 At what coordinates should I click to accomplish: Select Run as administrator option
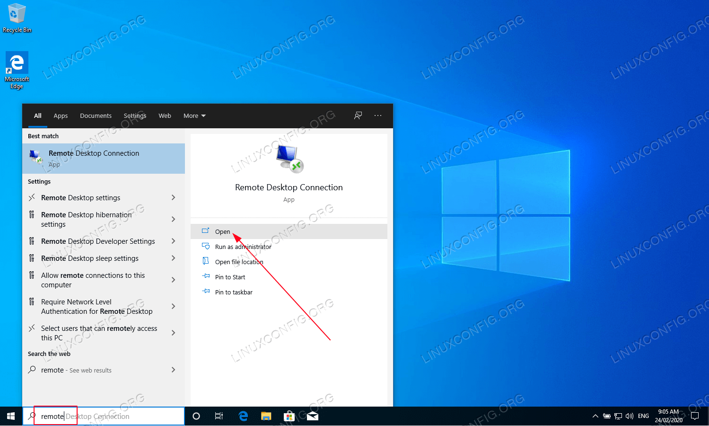coord(243,247)
